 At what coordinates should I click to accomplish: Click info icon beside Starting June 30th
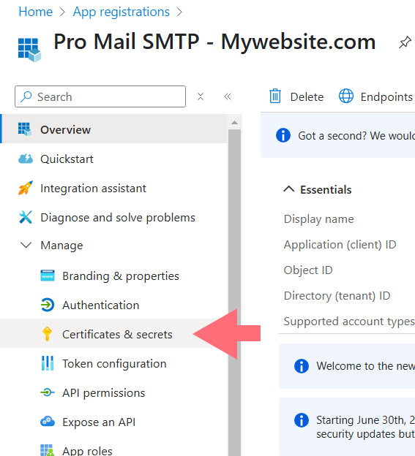(x=302, y=420)
